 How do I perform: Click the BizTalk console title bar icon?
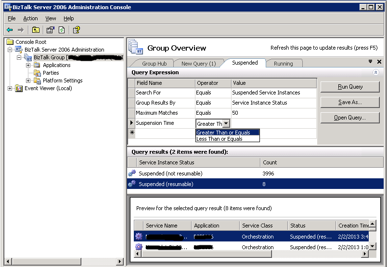click(x=8, y=7)
